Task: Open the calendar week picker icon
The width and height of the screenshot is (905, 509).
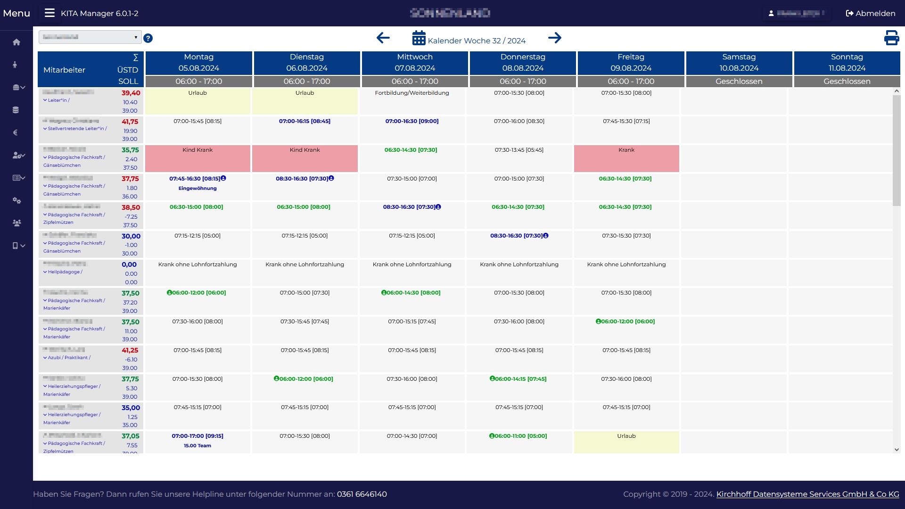Action: pos(419,38)
